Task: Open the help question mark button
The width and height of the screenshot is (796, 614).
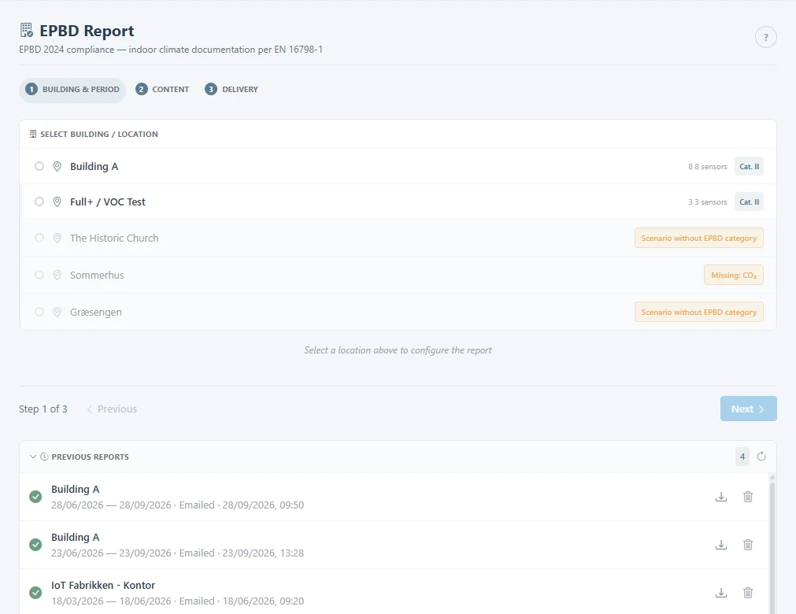Action: coord(765,37)
